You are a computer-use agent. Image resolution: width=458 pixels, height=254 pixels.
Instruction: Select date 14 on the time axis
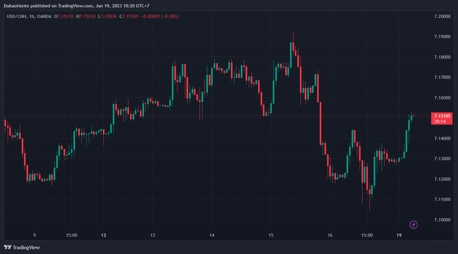212,235
